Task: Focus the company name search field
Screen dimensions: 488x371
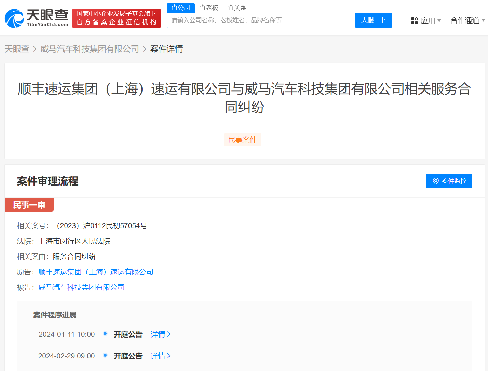Action: click(x=261, y=20)
